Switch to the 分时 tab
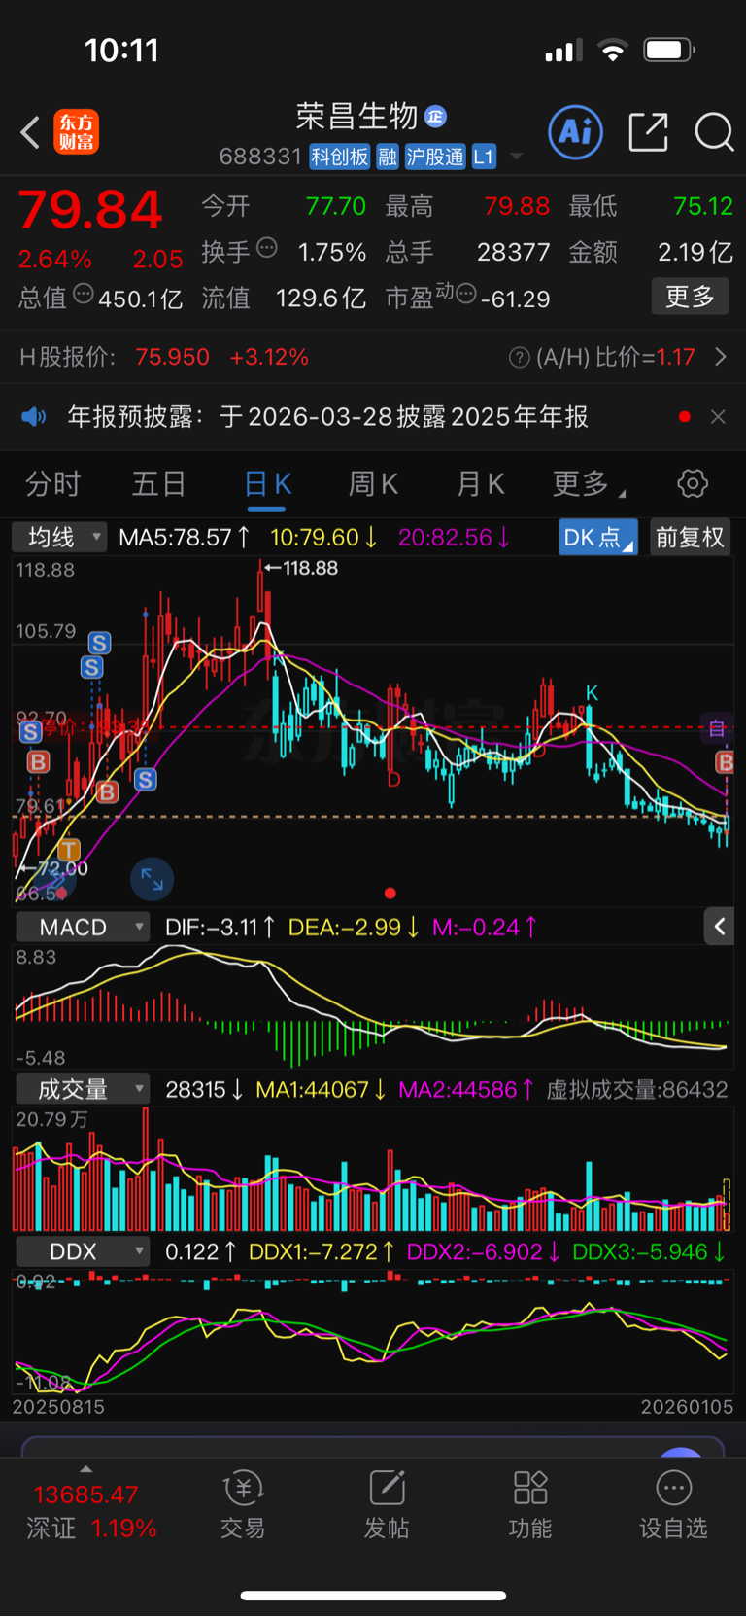The image size is (746, 1617). 52,483
